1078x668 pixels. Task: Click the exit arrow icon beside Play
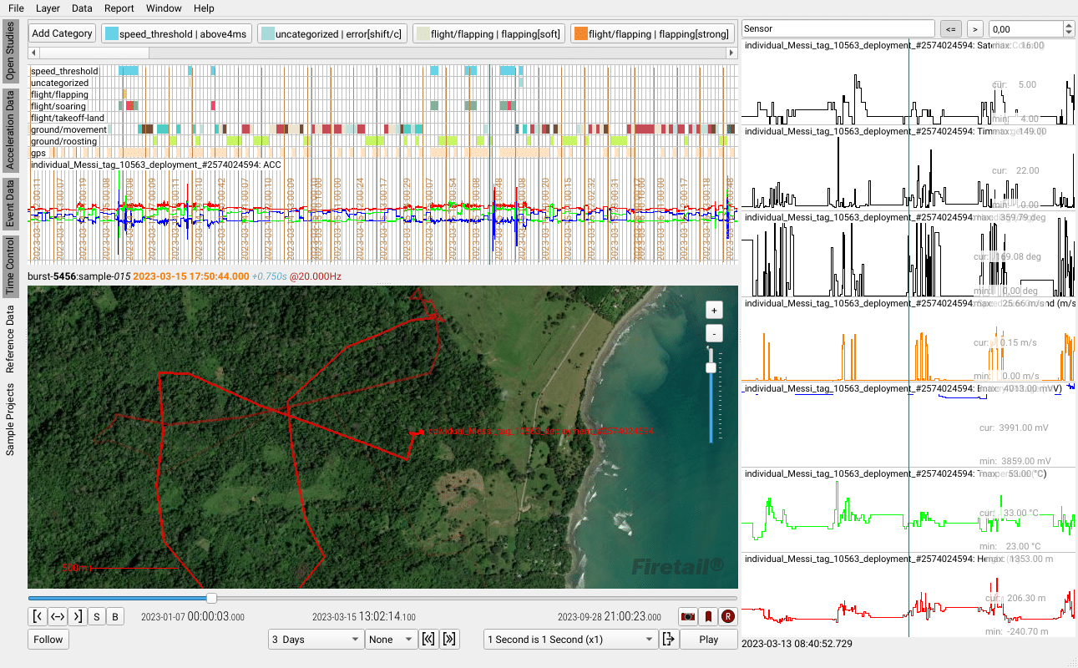click(668, 640)
